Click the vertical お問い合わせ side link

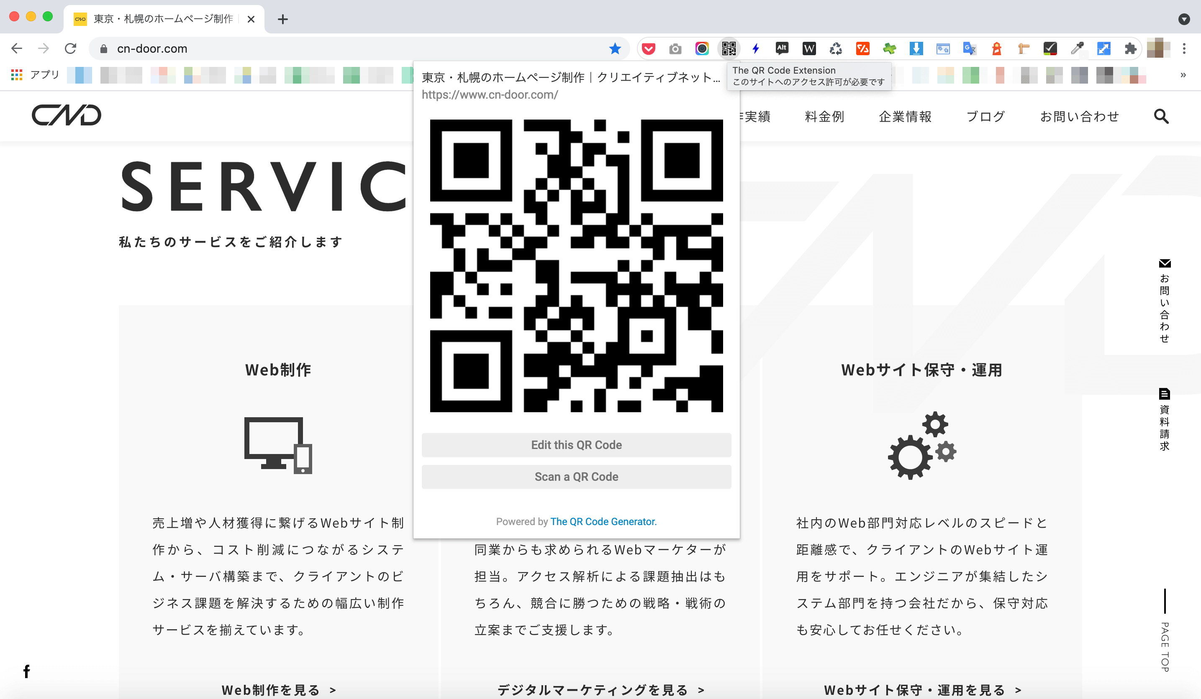point(1164,301)
